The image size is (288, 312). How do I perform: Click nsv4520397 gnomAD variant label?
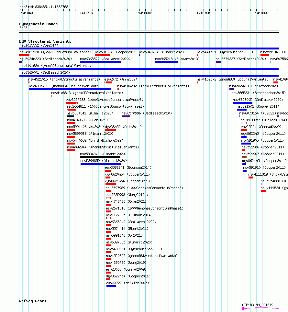pyautogui.click(x=142, y=256)
